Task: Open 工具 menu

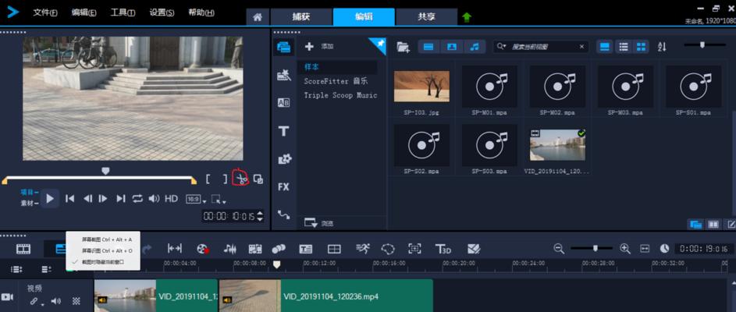Action: pyautogui.click(x=123, y=13)
